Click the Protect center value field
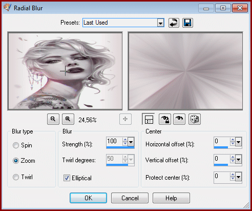252x211 pixels. point(222,177)
